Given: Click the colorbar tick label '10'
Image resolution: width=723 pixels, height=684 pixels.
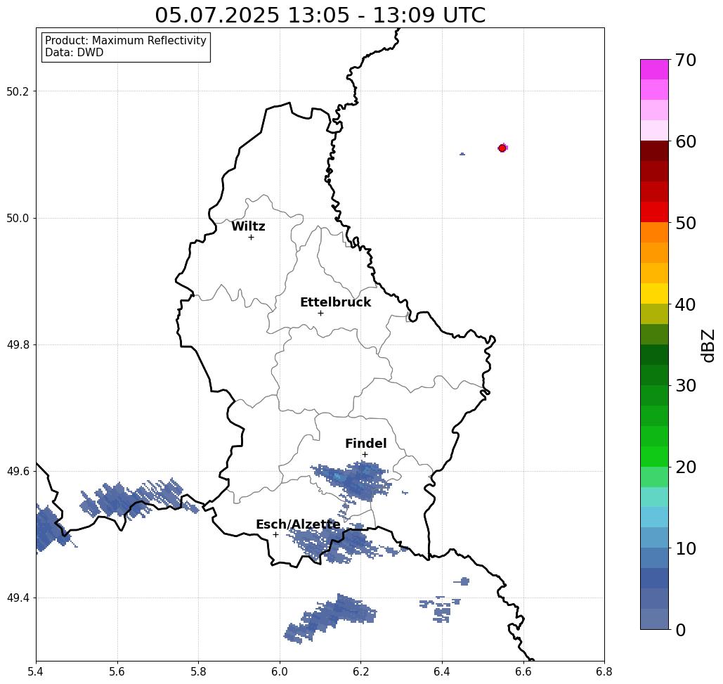Looking at the screenshot, I should [x=685, y=548].
